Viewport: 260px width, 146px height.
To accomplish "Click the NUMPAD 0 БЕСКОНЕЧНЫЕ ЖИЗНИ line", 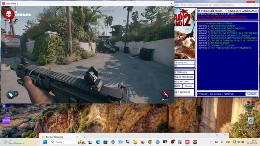I will click(217, 26).
